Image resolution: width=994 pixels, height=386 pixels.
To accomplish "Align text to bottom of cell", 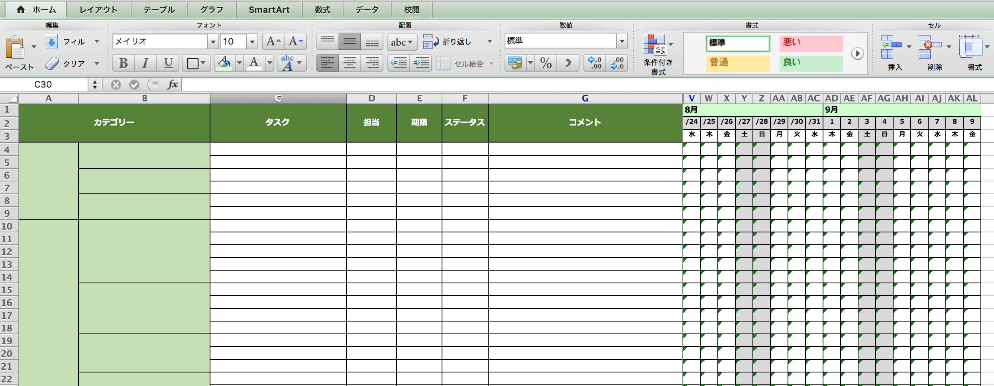I will click(x=372, y=41).
